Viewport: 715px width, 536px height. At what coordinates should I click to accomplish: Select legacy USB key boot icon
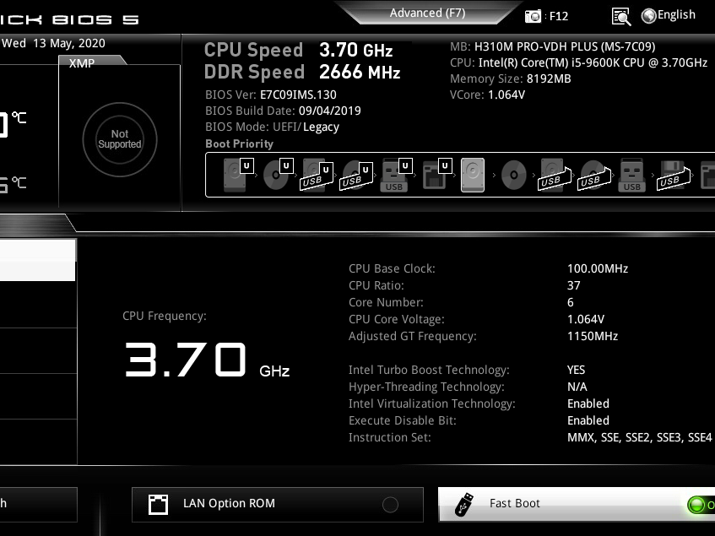pyautogui.click(x=632, y=175)
